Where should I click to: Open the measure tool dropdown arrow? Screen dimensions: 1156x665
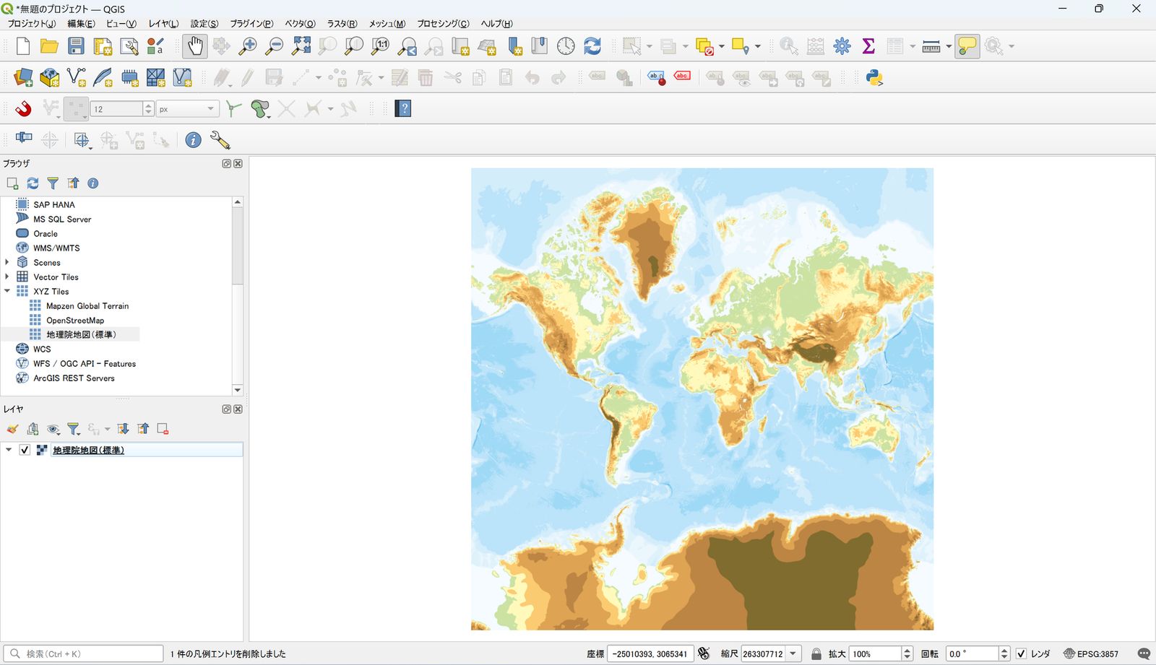click(948, 46)
